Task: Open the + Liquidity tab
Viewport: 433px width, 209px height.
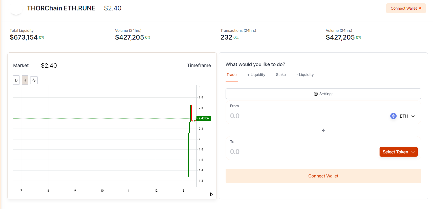Action: click(x=256, y=75)
